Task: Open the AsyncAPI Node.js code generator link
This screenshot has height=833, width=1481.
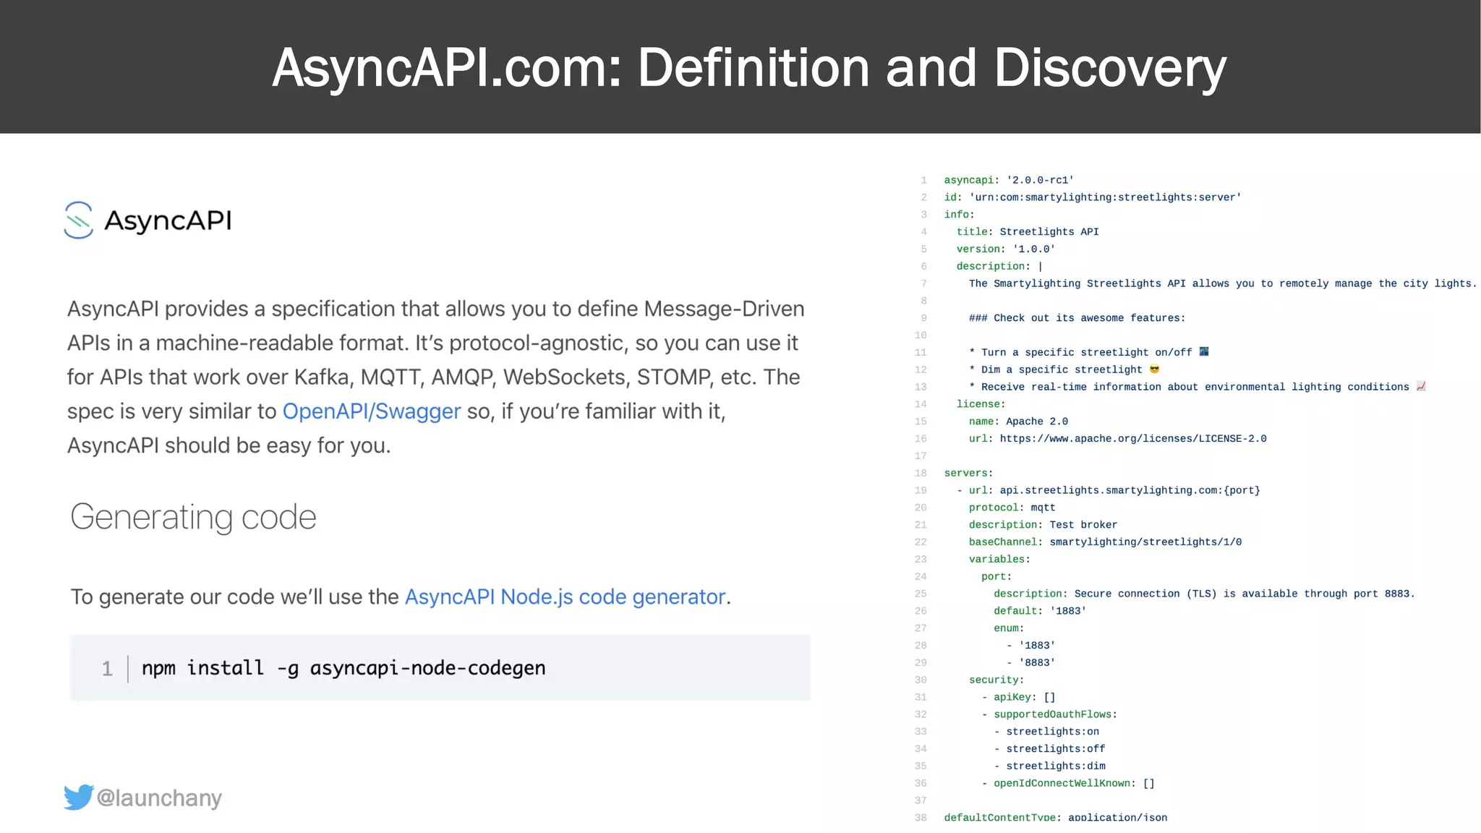Action: [x=565, y=597]
